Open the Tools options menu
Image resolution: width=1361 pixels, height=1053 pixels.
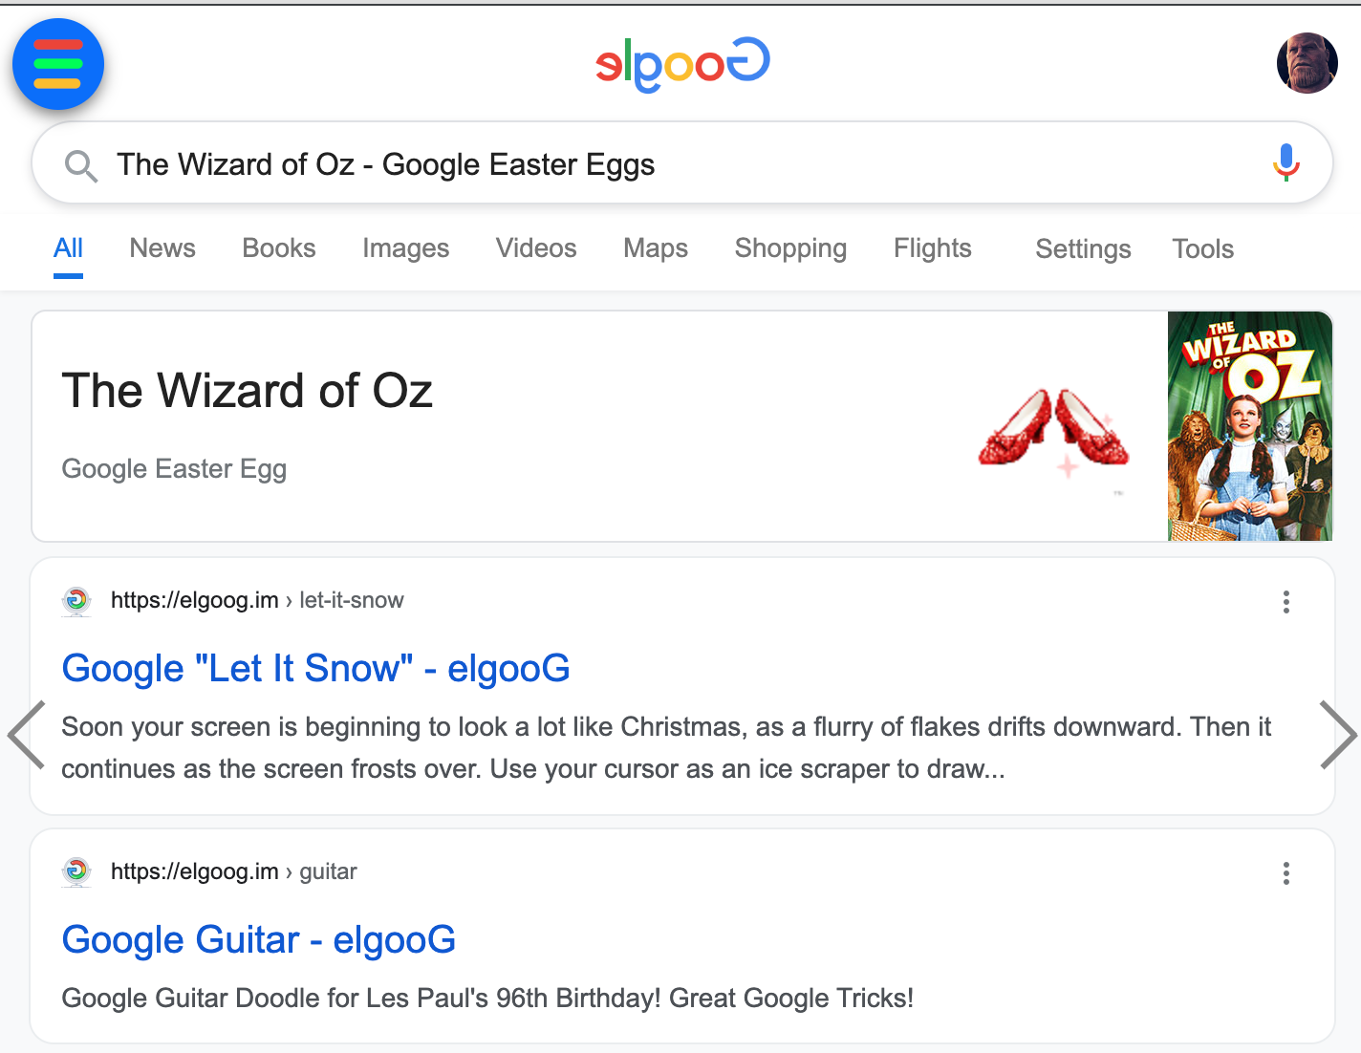click(1202, 249)
